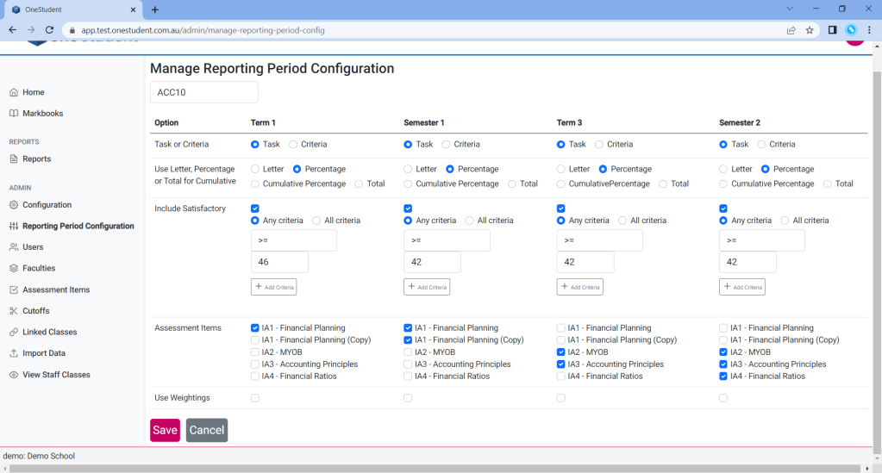Click the Cutoffs scissors icon
The width and height of the screenshot is (882, 473).
pos(14,311)
